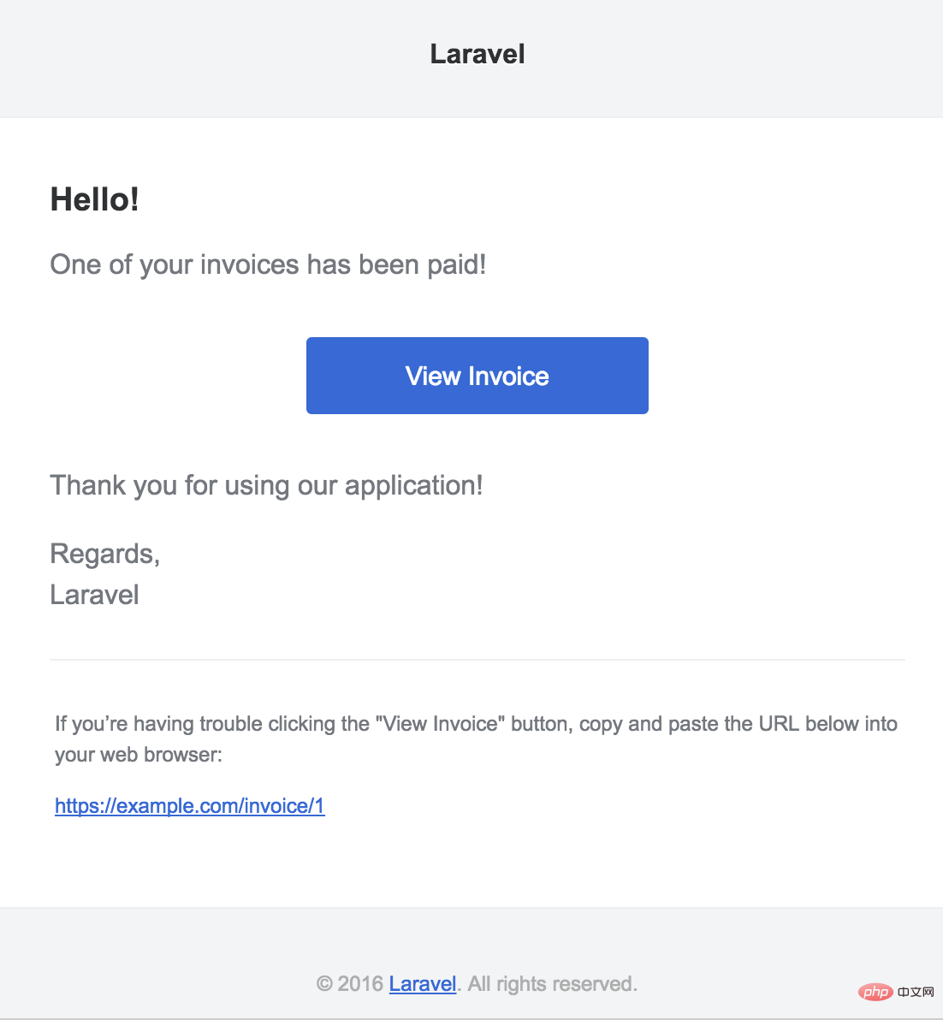943x1020 pixels.
Task: Click the copyright symbol in the footer
Action: [x=323, y=983]
